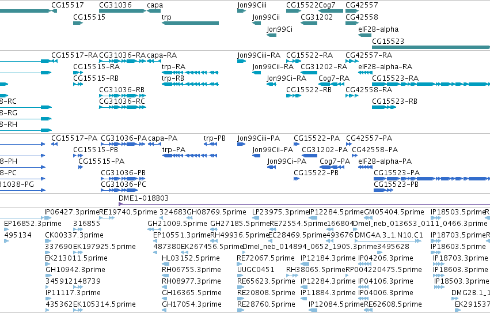Viewport: 490px width, 313px height.
Task: Select protein Cog7-PA glyph
Action: click(332, 167)
